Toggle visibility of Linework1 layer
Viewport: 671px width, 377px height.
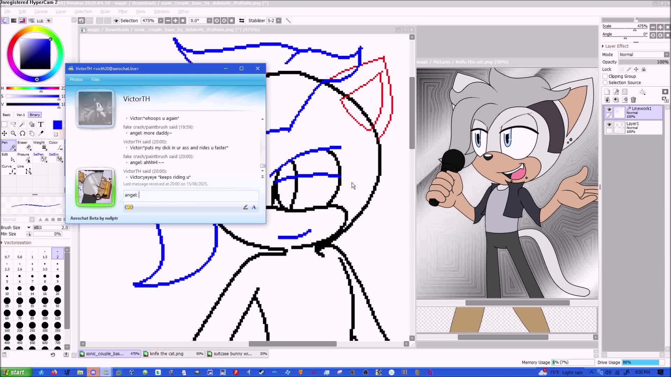609,109
